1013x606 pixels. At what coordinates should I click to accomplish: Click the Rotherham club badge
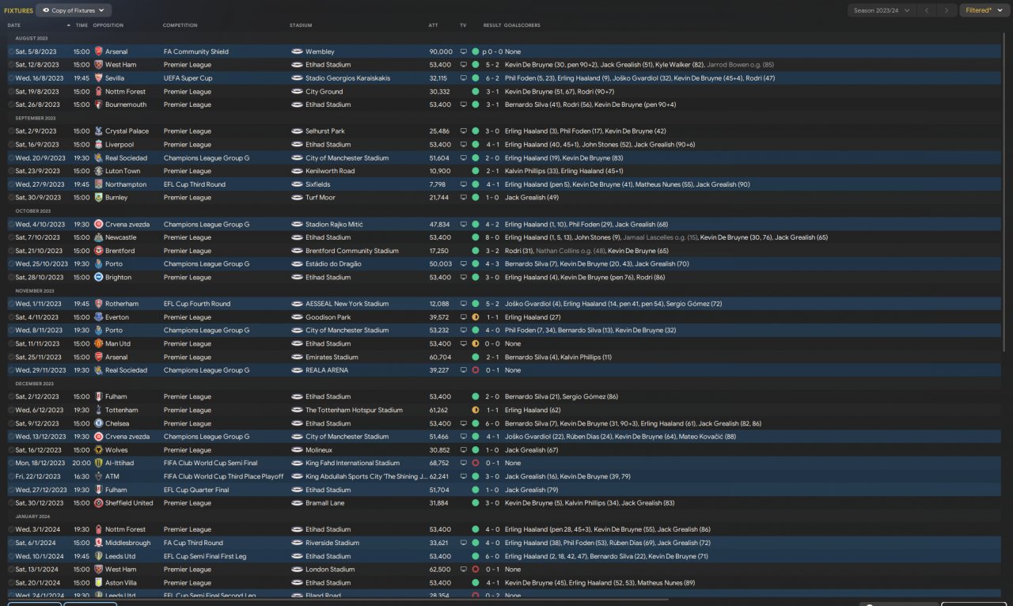(98, 304)
